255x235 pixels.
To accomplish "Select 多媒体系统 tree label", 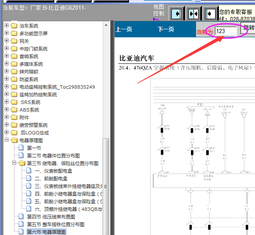I will coord(31,64).
